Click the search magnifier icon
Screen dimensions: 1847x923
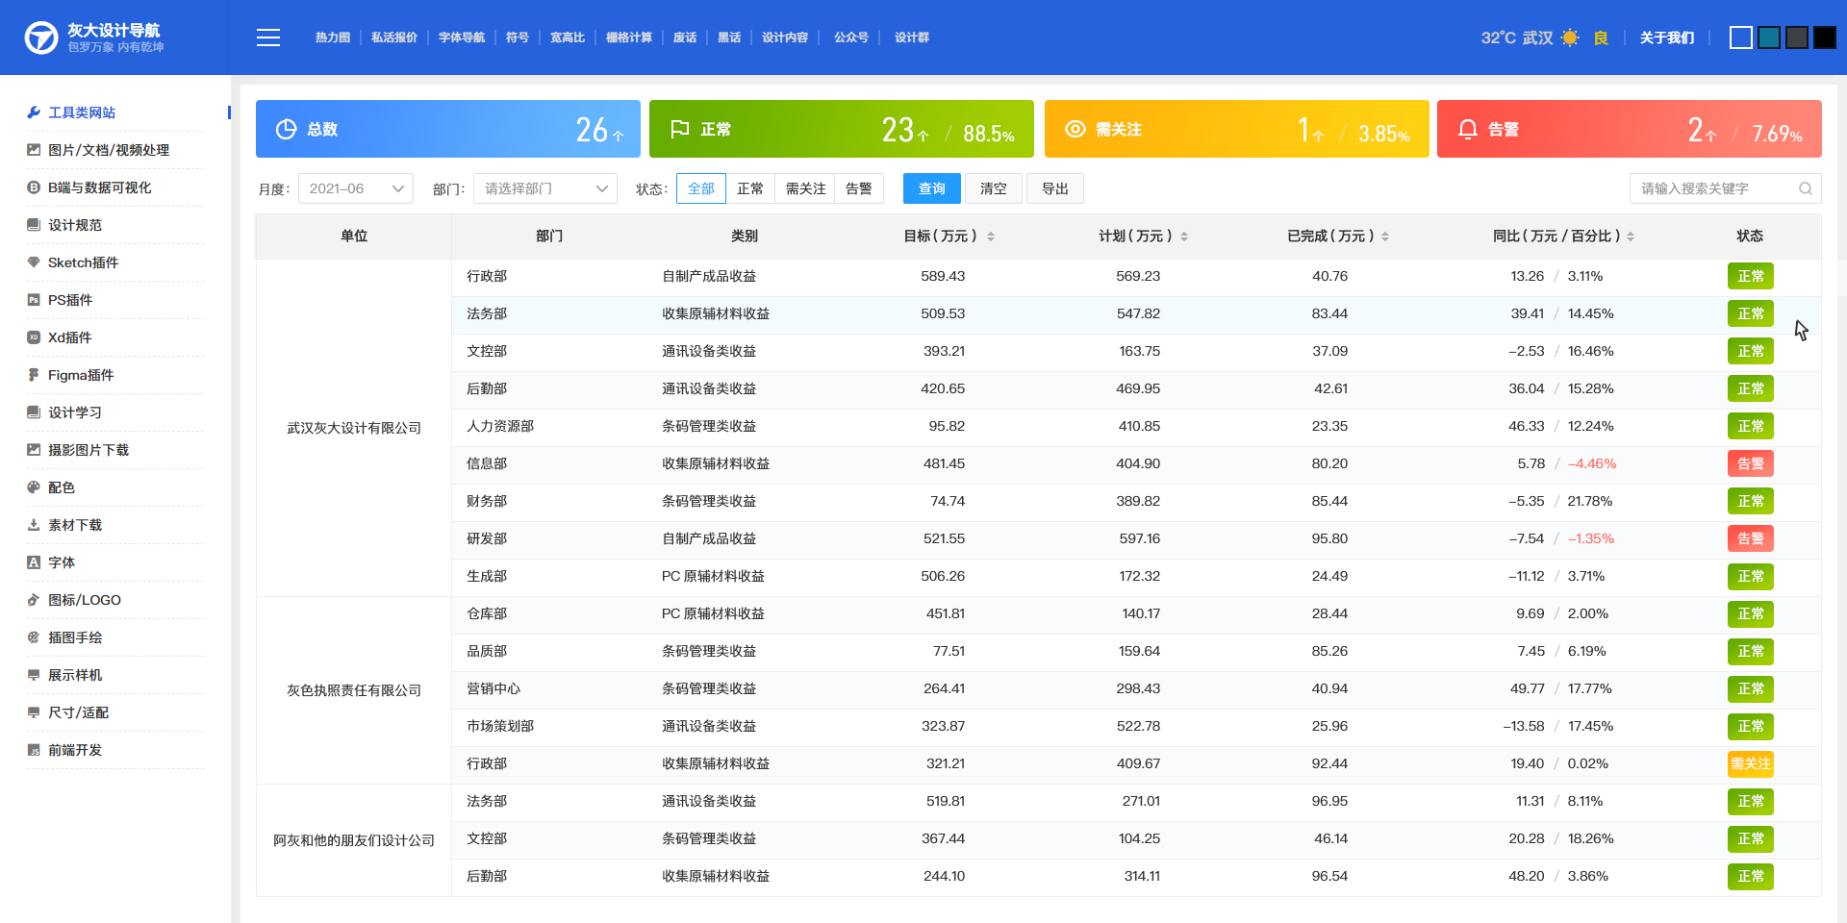(1806, 188)
